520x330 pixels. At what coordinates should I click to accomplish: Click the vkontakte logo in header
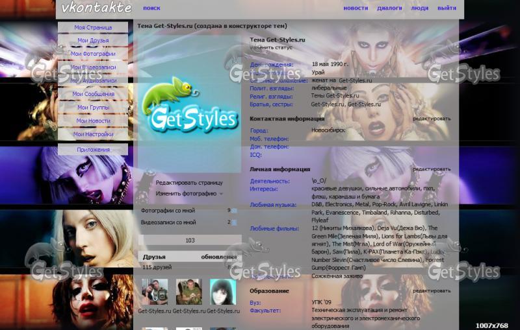tap(96, 8)
